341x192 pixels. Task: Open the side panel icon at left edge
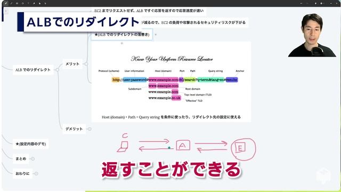click(x=6, y=11)
